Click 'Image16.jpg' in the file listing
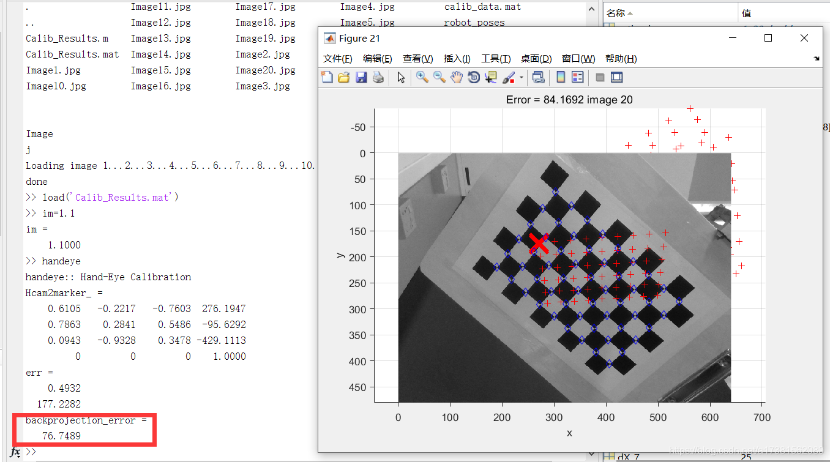The height and width of the screenshot is (462, 830). pyautogui.click(x=160, y=86)
